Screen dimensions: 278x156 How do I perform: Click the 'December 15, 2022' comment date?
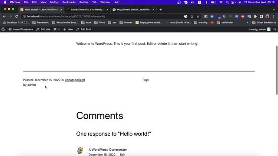pos(102,155)
